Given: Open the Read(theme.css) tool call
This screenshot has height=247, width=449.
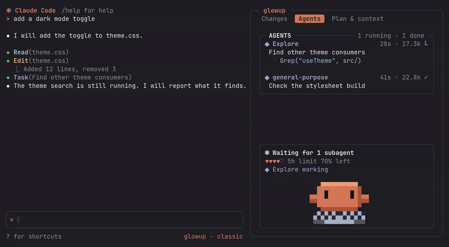Looking at the screenshot, I should pos(41,53).
